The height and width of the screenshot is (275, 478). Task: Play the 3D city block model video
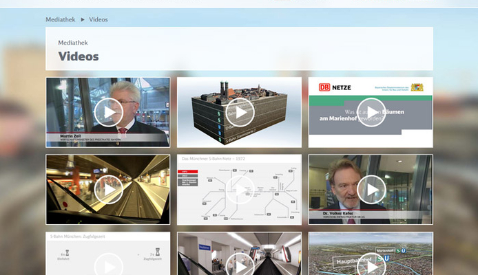[x=240, y=112]
